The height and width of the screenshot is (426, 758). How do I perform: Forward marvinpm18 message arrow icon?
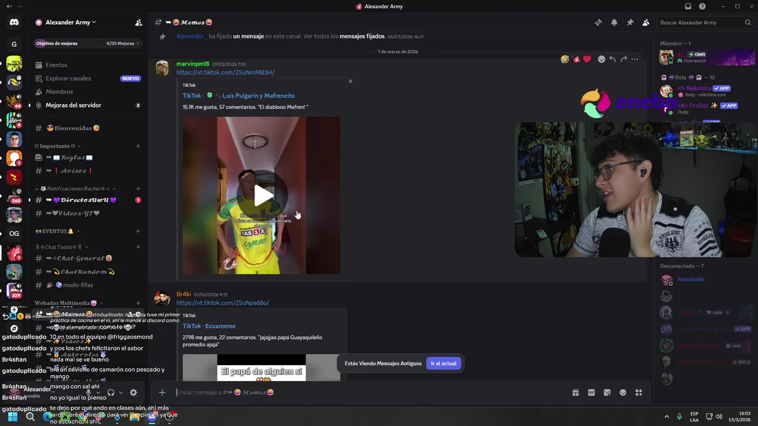tap(624, 59)
